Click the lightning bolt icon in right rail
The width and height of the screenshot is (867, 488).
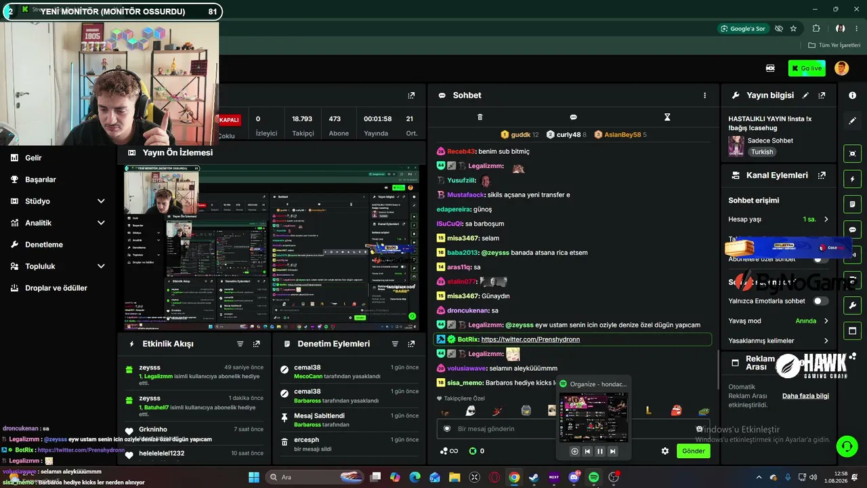tap(852, 179)
